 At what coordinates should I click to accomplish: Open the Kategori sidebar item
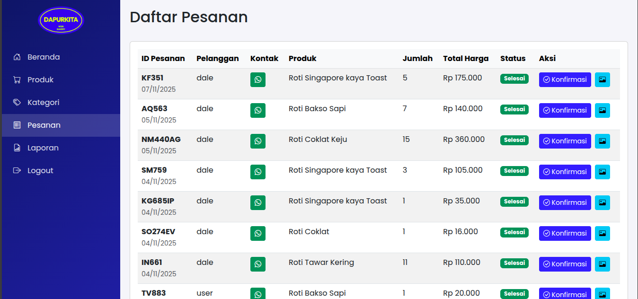click(61, 103)
